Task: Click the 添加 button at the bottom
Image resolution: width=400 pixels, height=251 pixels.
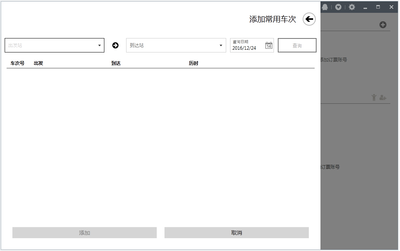Action: click(85, 233)
